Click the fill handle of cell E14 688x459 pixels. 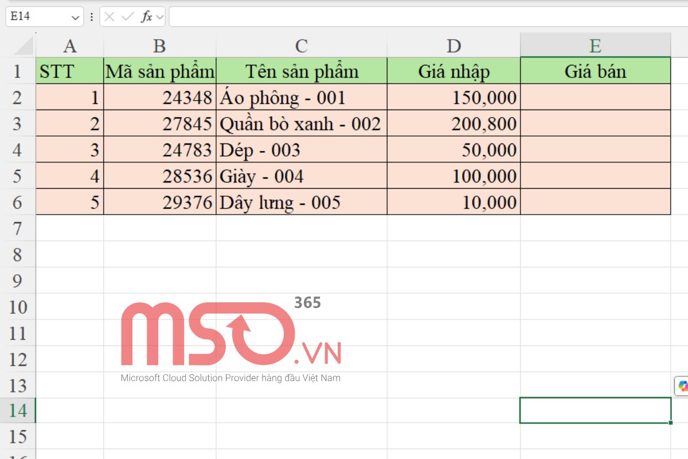click(x=671, y=423)
